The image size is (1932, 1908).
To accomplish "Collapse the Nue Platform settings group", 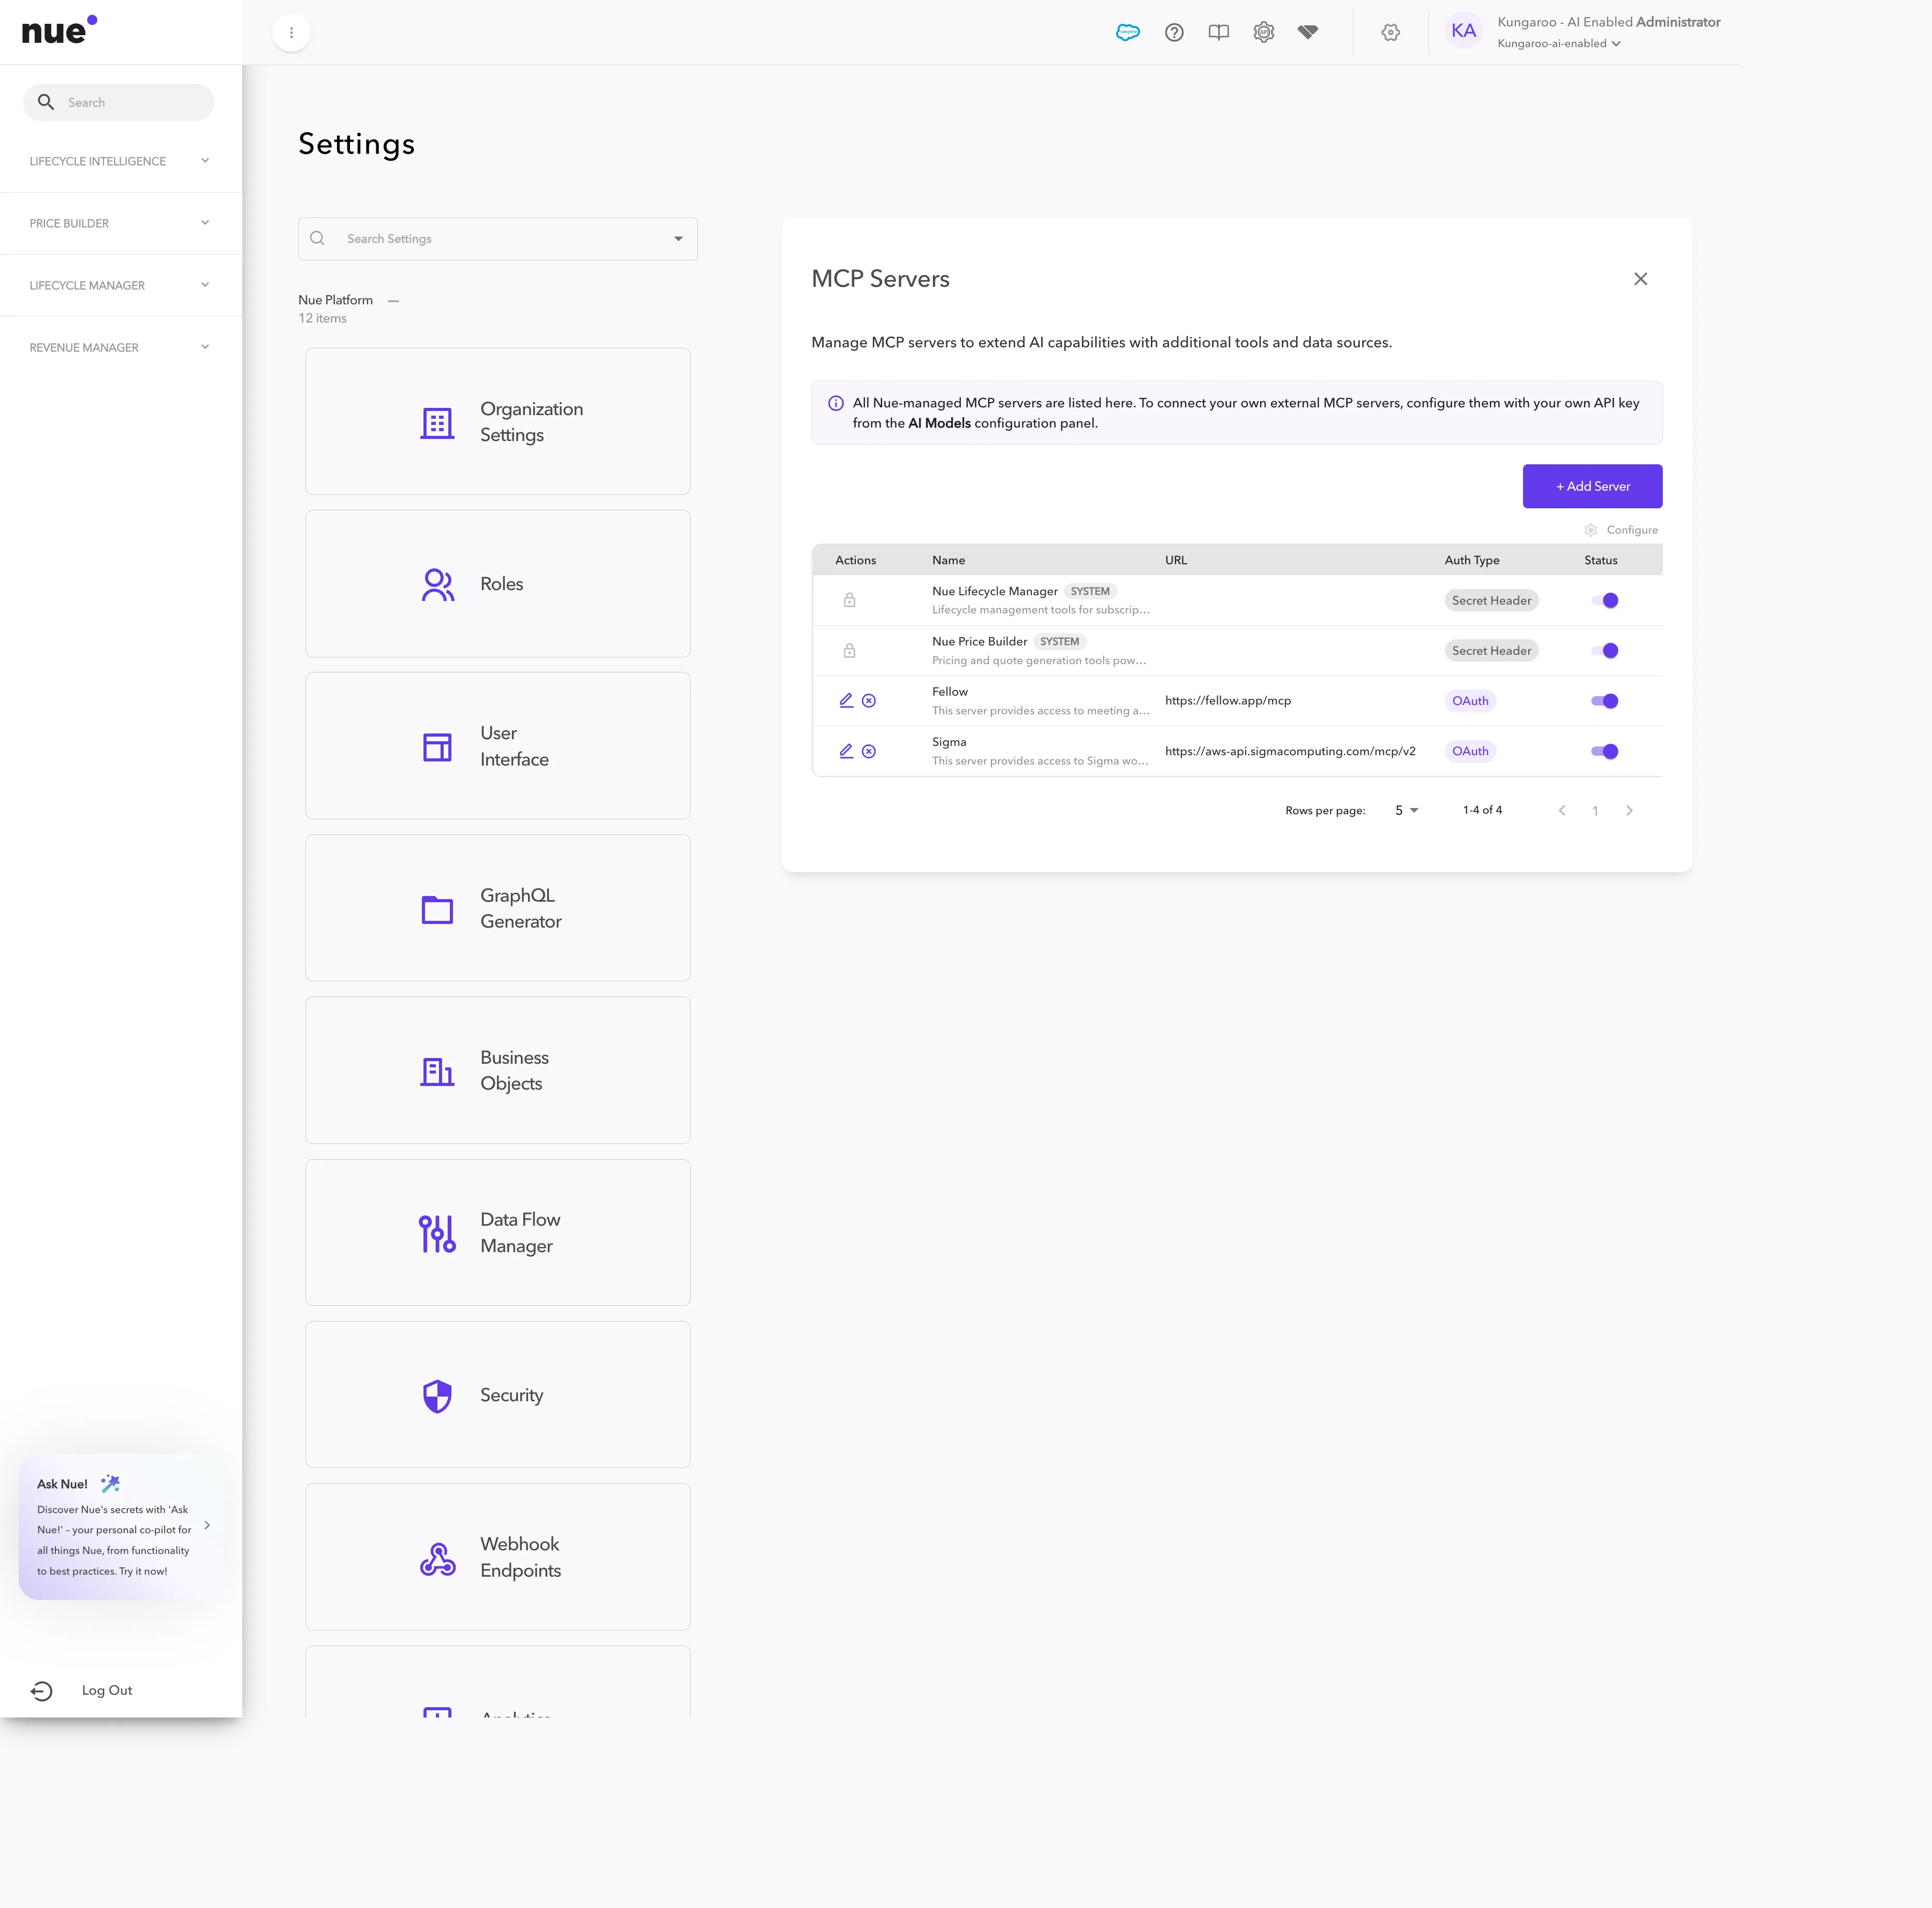I will pyautogui.click(x=394, y=300).
